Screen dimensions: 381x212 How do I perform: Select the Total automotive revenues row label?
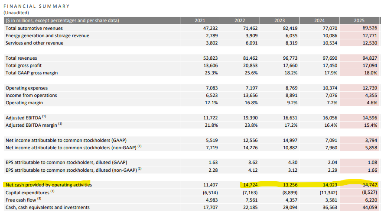click(x=34, y=28)
